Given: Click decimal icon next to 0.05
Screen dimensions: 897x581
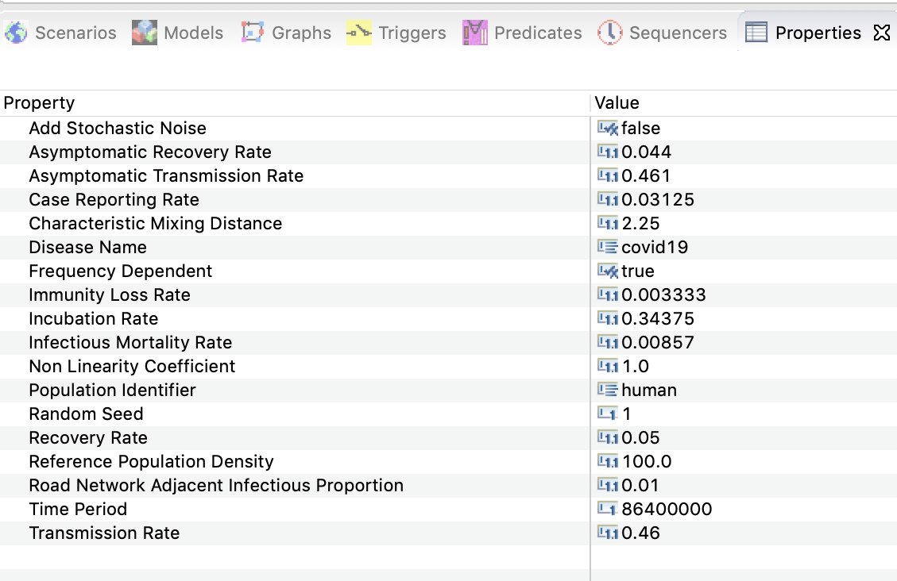Looking at the screenshot, I should [x=608, y=437].
